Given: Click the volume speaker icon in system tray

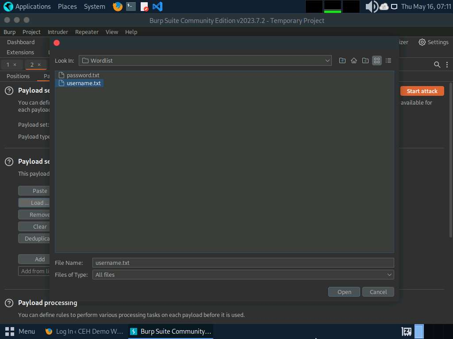Looking at the screenshot, I should tap(371, 7).
